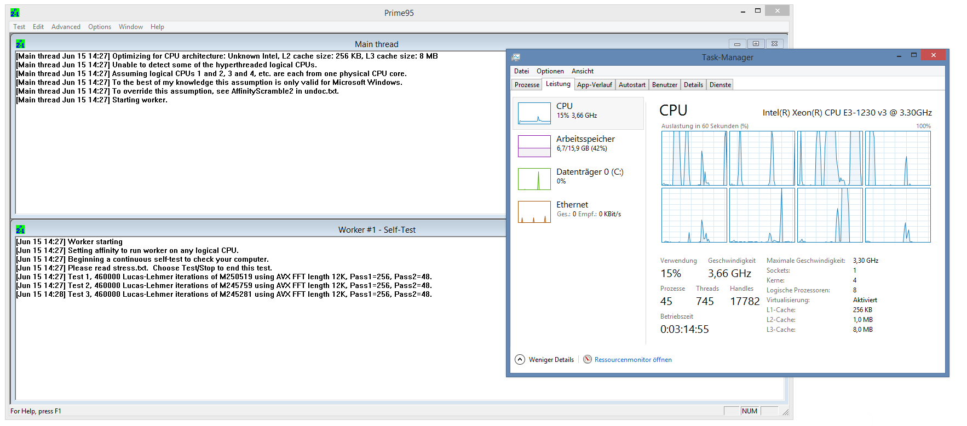Click the Worker #1 Self-Test window icon
The image size is (967, 426).
20,229
